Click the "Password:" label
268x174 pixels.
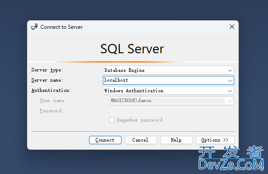52,111
